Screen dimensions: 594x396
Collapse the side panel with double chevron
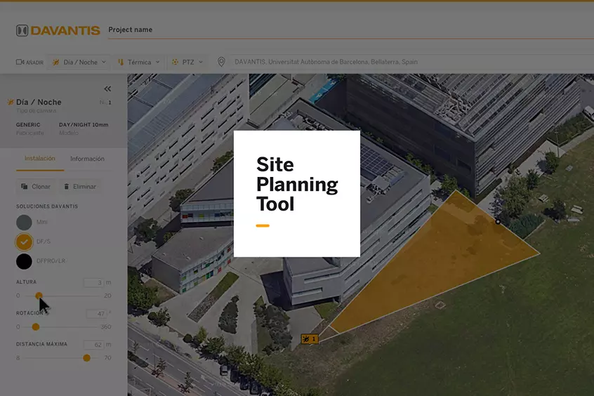click(x=107, y=88)
